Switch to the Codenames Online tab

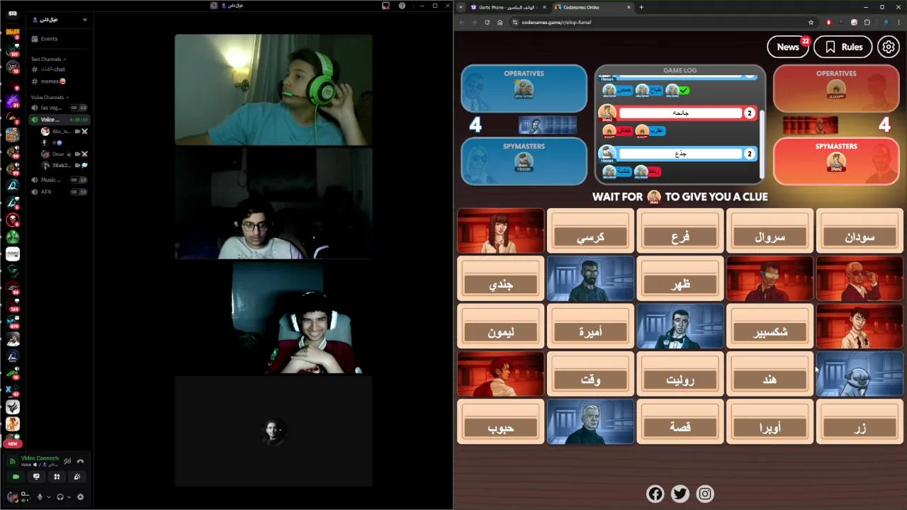593,7
